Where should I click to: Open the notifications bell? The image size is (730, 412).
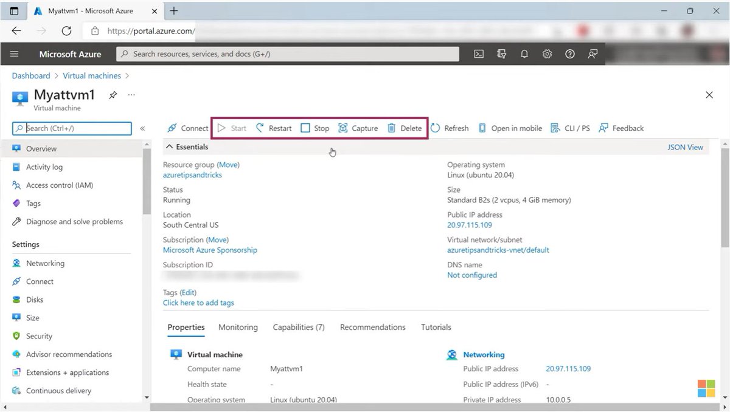point(524,54)
